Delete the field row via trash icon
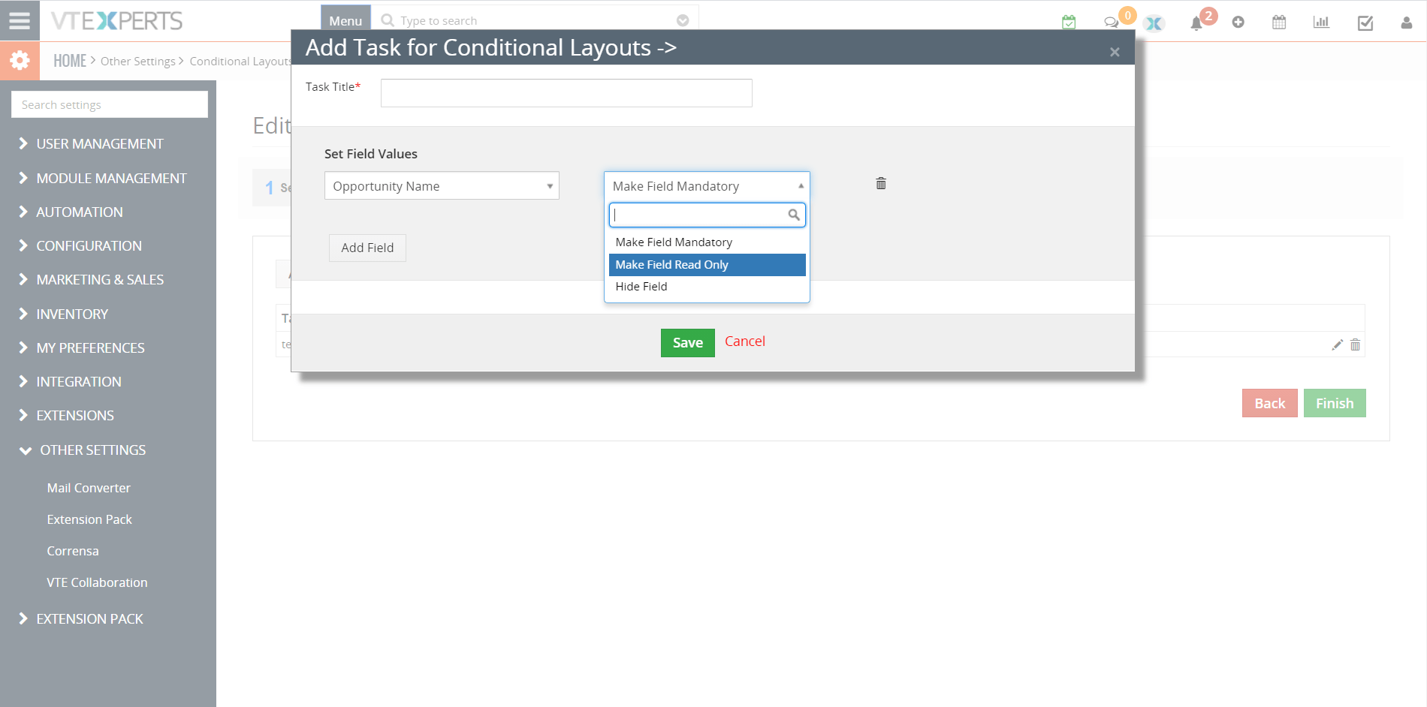Viewport: 1427px width, 707px height. coord(880,183)
